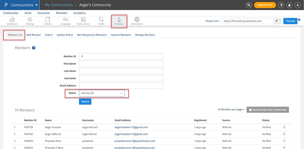This screenshot has height=149, width=304.
Task: Switch to the Add Member tab
Action: coord(34,35)
